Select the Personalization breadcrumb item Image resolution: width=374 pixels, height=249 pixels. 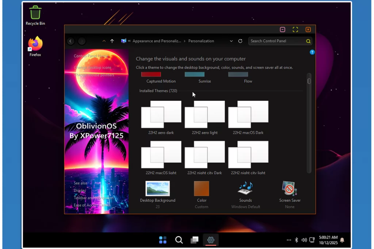tap(201, 41)
